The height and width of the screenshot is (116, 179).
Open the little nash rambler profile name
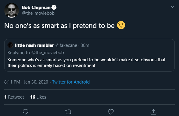pyautogui.click(x=34, y=45)
